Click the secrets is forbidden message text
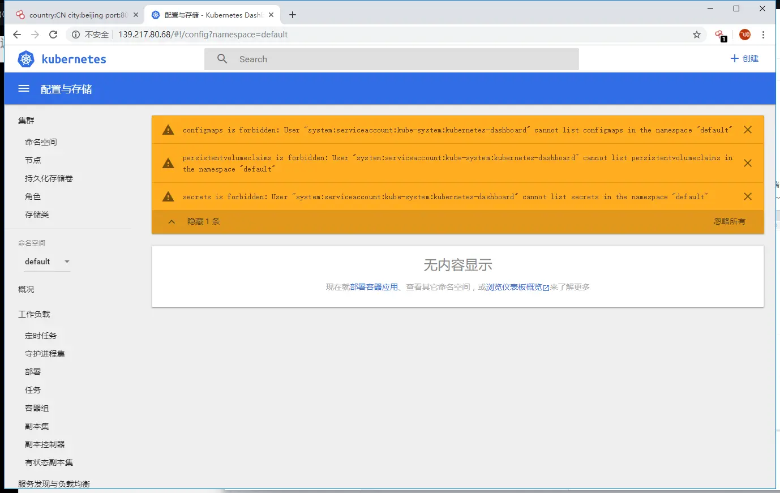This screenshot has width=780, height=493. [x=445, y=197]
